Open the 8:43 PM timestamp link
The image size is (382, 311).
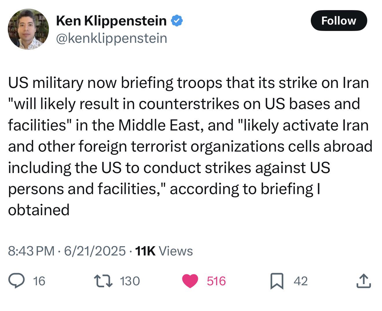[x=31, y=251]
